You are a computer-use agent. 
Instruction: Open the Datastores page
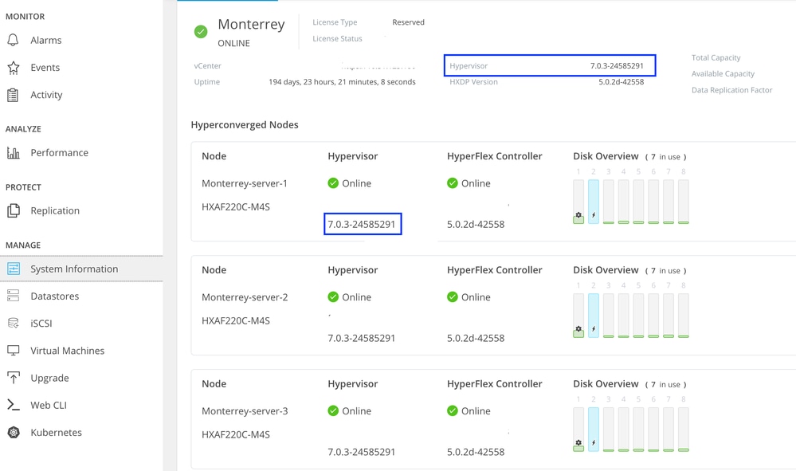point(54,296)
